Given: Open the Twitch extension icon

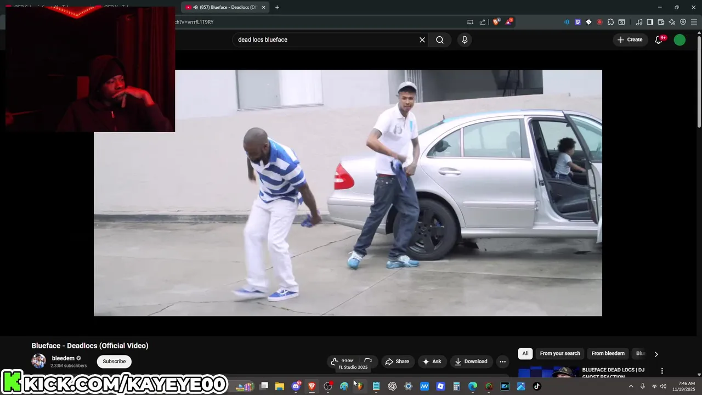Looking at the screenshot, I should point(578,22).
